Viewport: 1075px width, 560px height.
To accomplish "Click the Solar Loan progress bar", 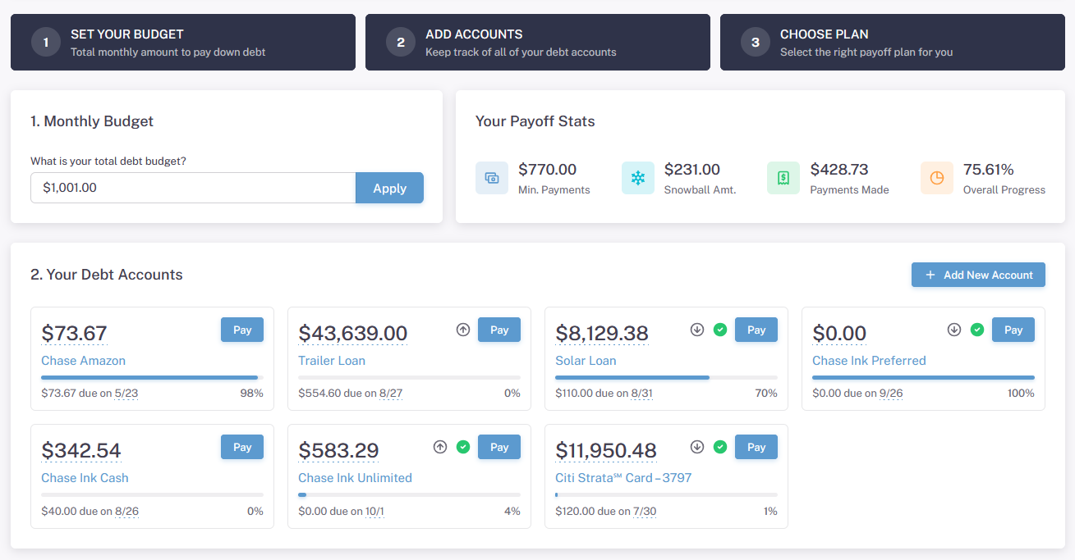I will [x=666, y=377].
